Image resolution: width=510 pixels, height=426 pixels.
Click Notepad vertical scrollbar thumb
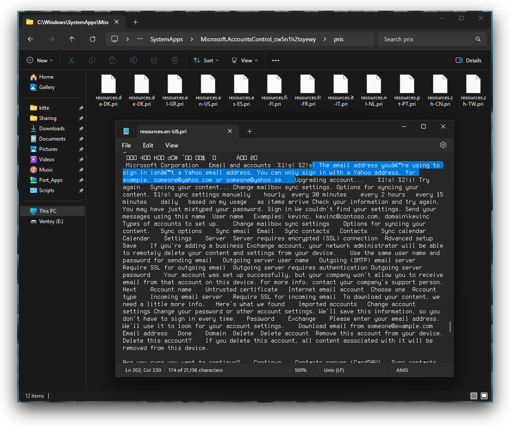tap(450, 327)
